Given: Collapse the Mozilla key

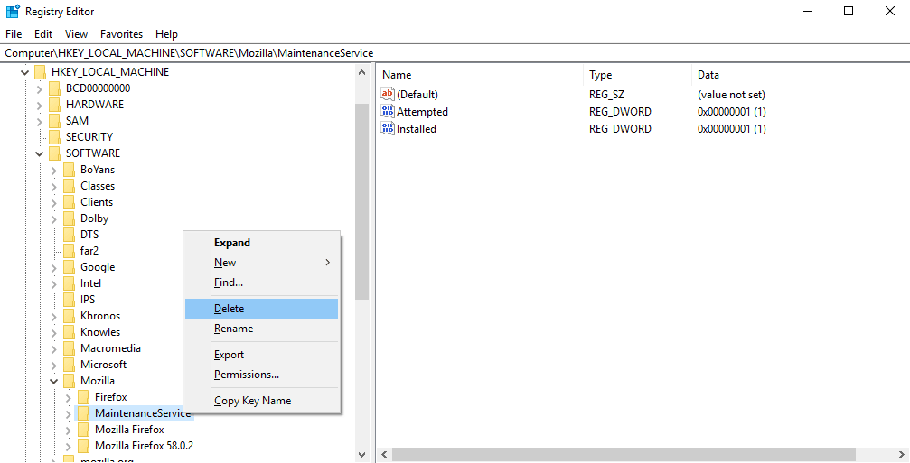Looking at the screenshot, I should click(x=54, y=381).
